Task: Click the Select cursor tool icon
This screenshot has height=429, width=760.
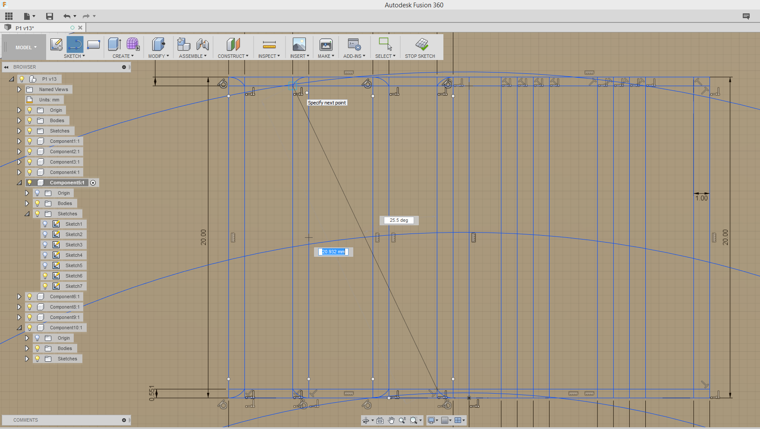Action: [x=385, y=44]
